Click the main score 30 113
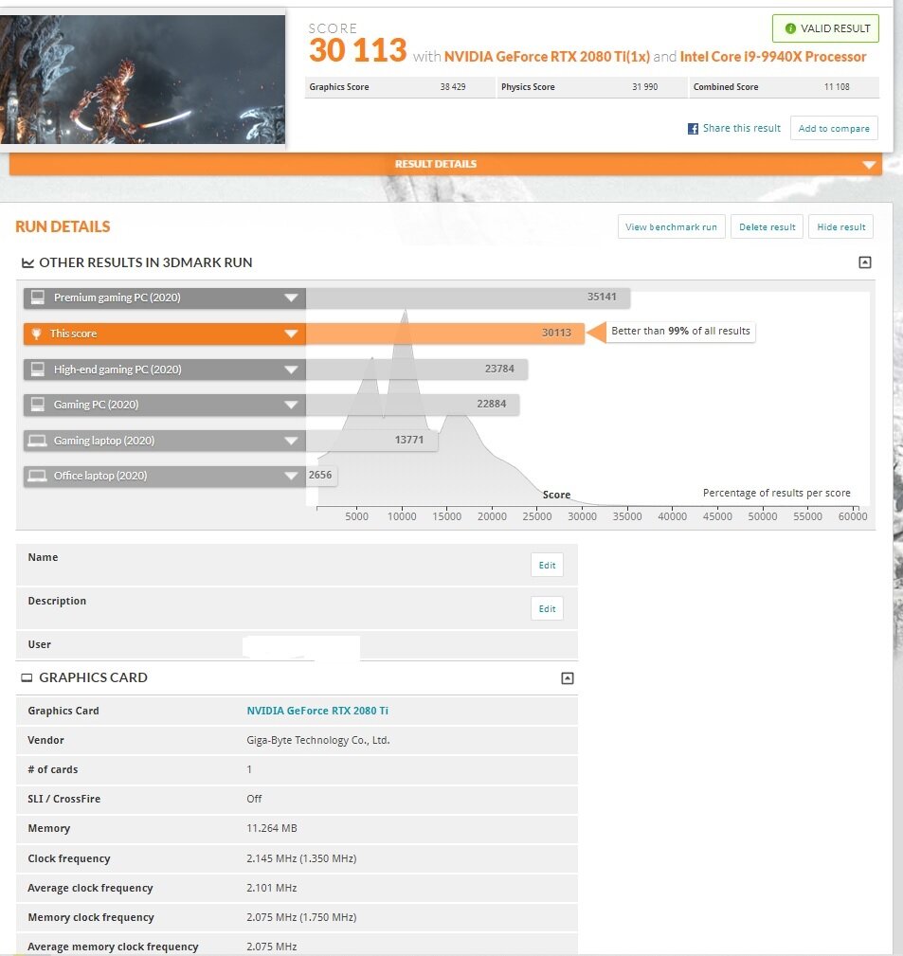This screenshot has width=903, height=956. click(x=357, y=50)
